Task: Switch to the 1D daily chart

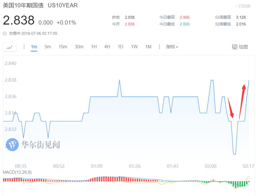Action: point(120,47)
